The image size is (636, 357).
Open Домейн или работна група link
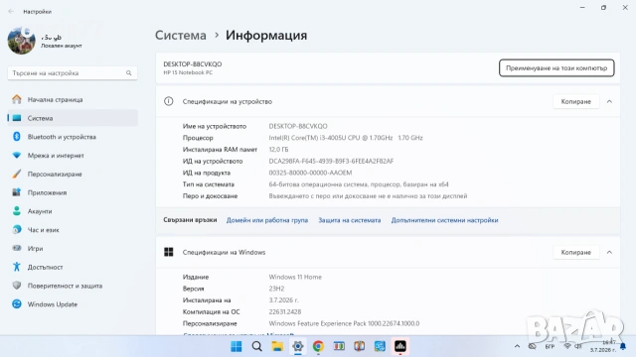(267, 220)
